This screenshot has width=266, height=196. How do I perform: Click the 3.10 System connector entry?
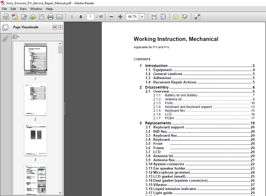(x=200, y=164)
